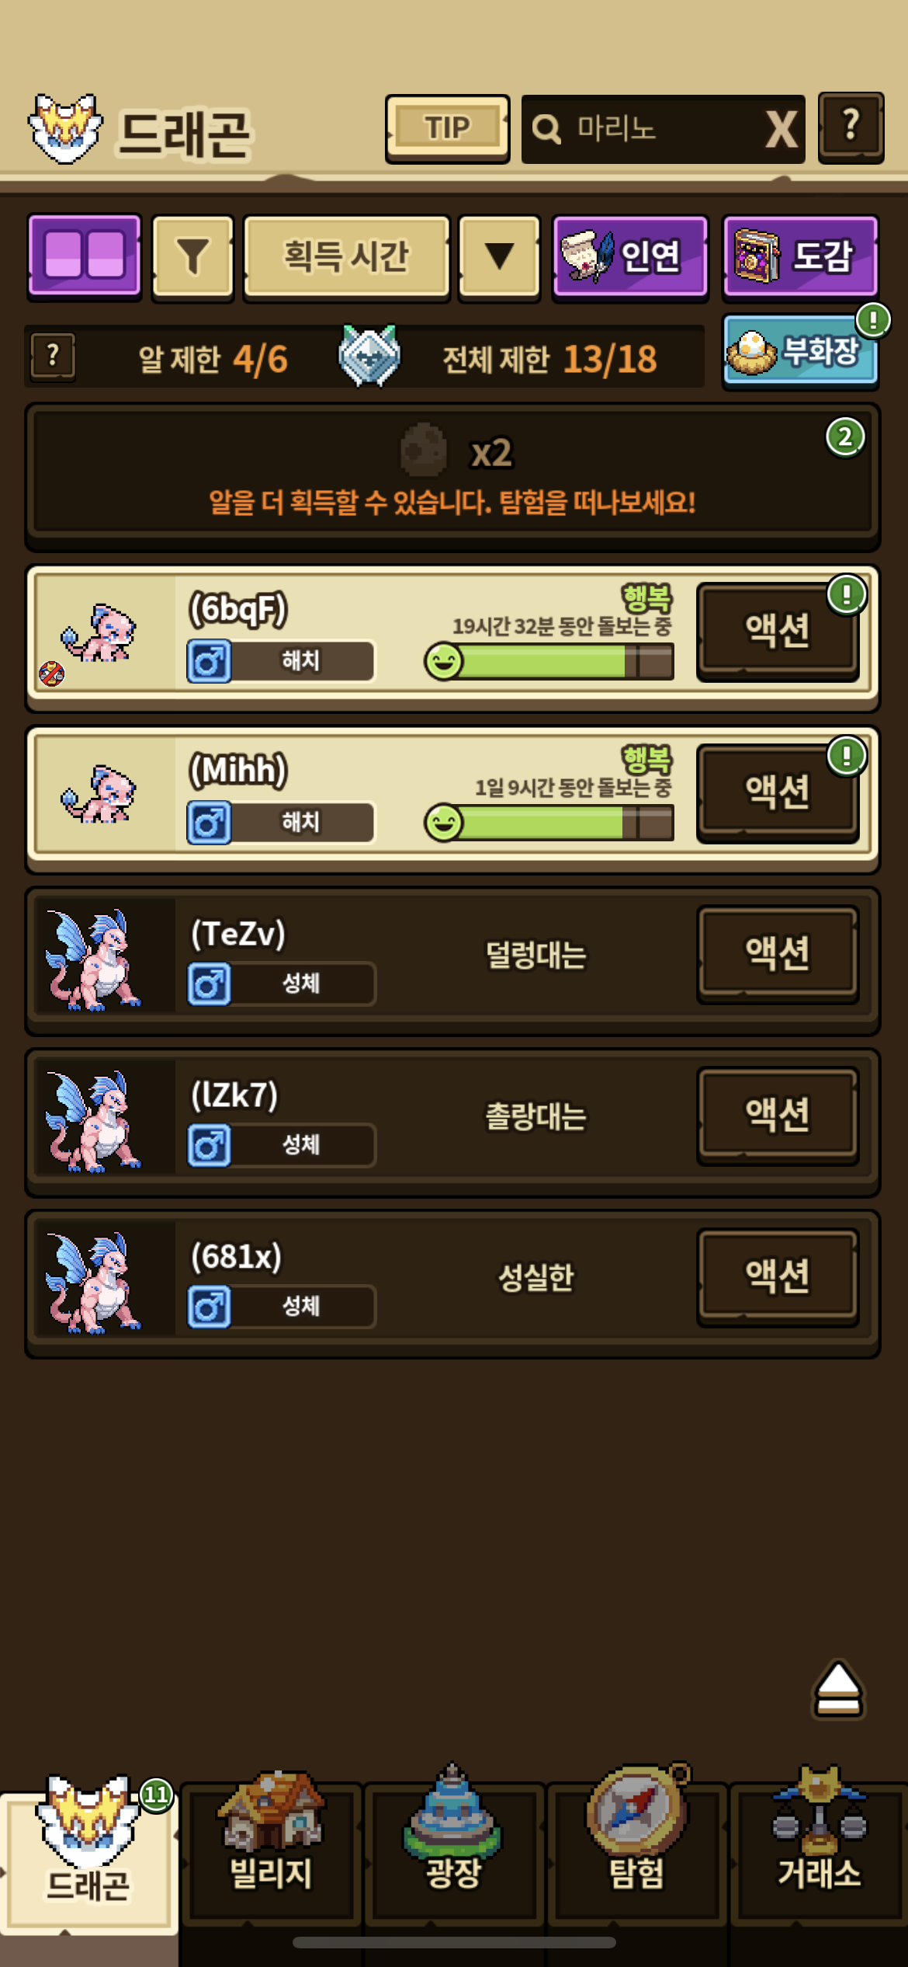This screenshot has height=1967, width=908.
Task: Open the funnel filter options
Action: coord(192,257)
